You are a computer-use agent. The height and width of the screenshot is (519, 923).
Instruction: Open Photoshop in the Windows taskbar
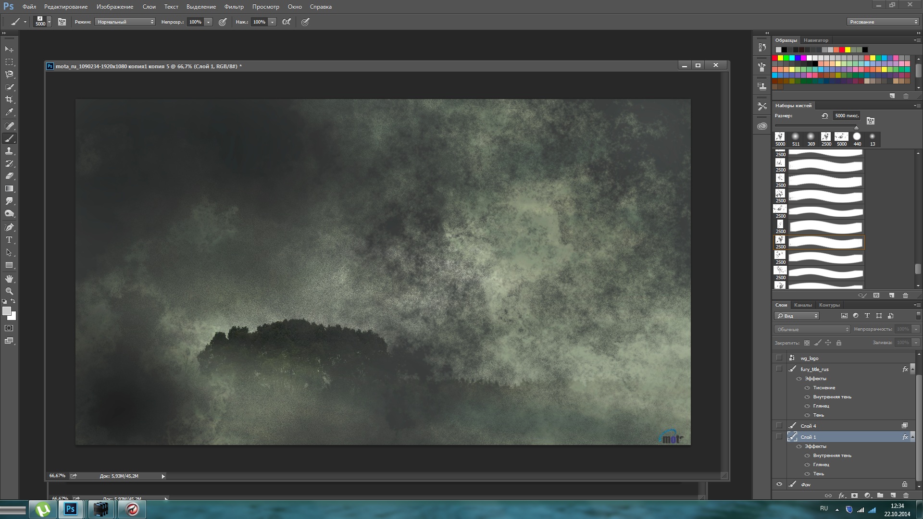pos(71,509)
